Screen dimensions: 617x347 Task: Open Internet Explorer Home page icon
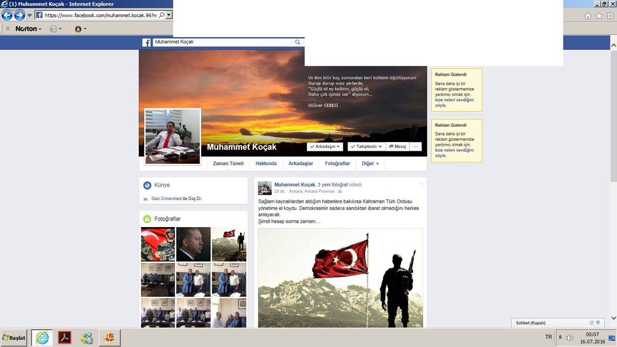coord(588,16)
